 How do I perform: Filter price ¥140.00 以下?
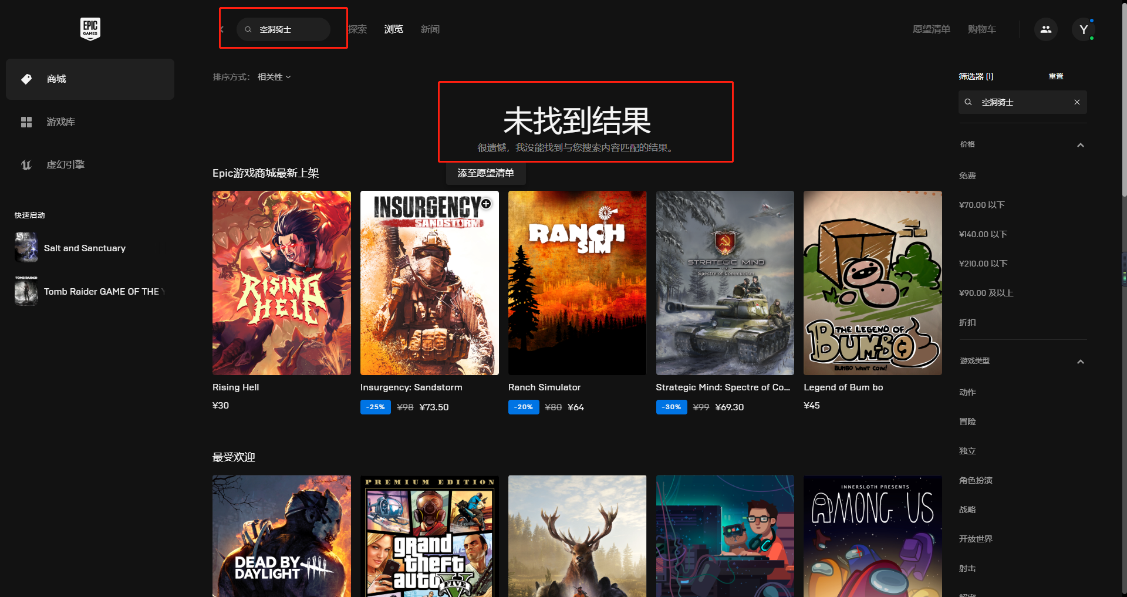(x=983, y=234)
